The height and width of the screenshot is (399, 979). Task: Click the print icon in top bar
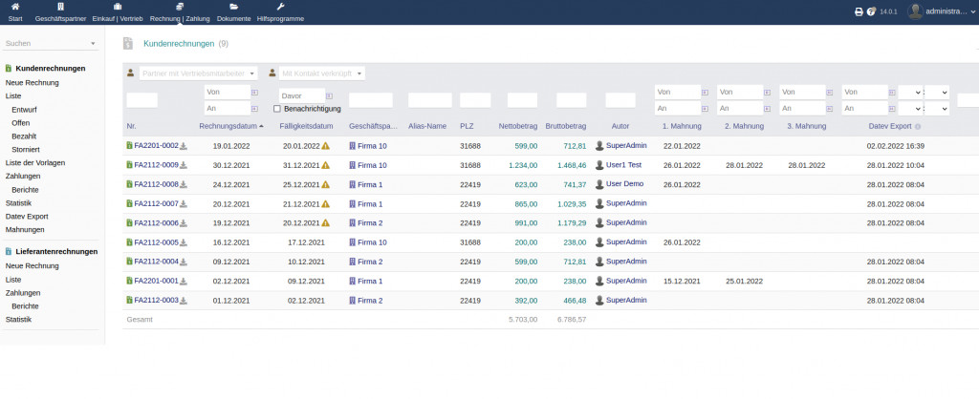859,11
